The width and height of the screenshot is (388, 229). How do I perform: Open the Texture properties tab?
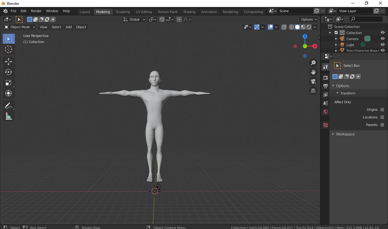click(326, 125)
